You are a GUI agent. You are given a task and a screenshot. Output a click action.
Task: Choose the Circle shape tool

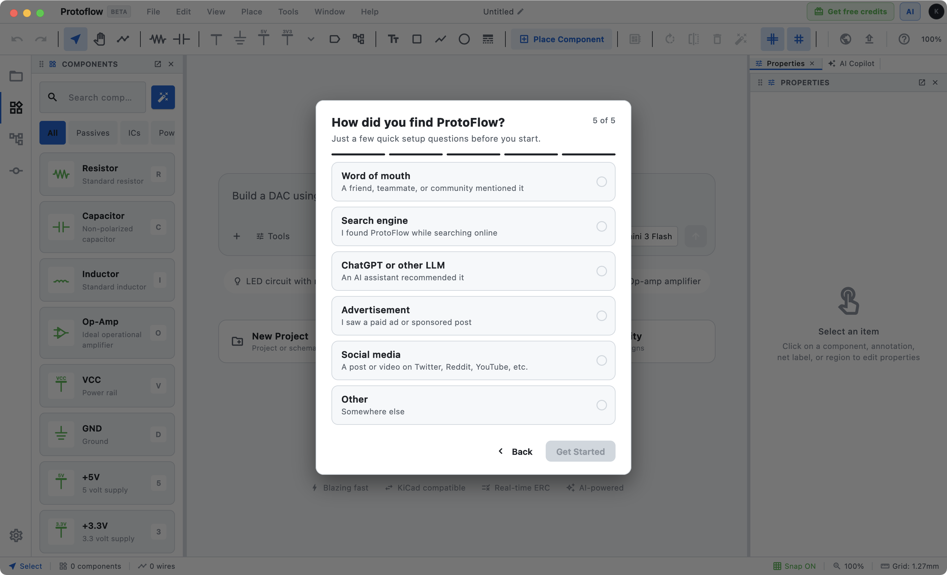(x=464, y=39)
